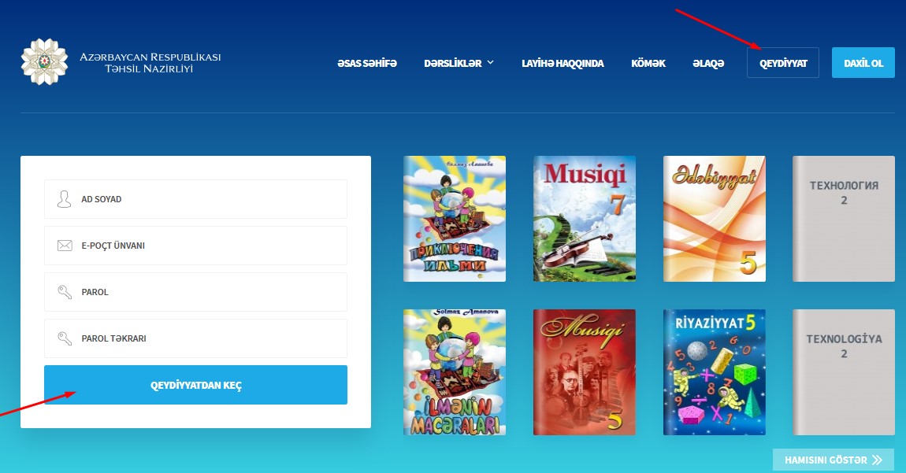Submit form with Qeydiyyatdan Keç button
906x473 pixels.
coord(195,385)
